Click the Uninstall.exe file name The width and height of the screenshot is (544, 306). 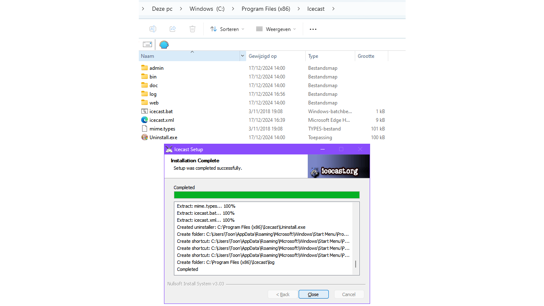point(164,137)
